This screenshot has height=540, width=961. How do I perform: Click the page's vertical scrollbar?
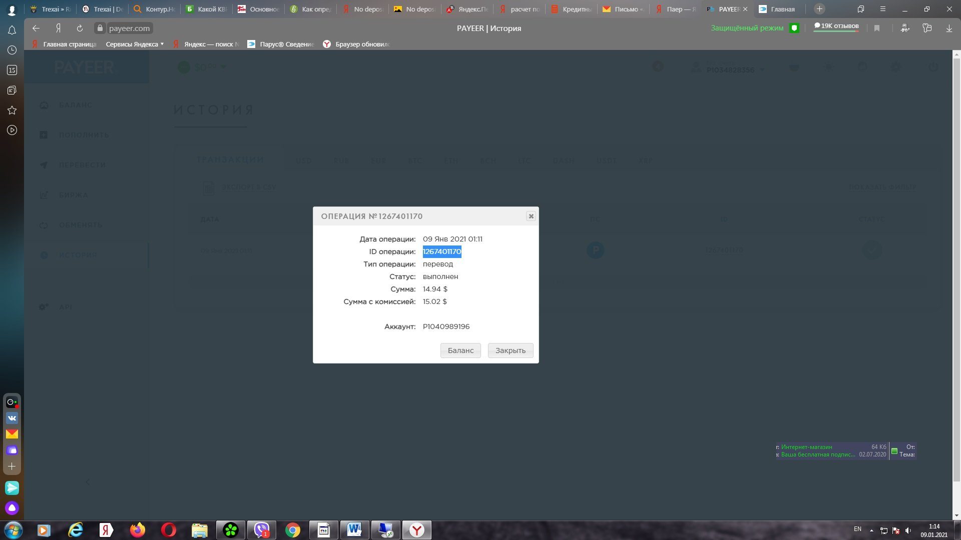[x=956, y=270]
